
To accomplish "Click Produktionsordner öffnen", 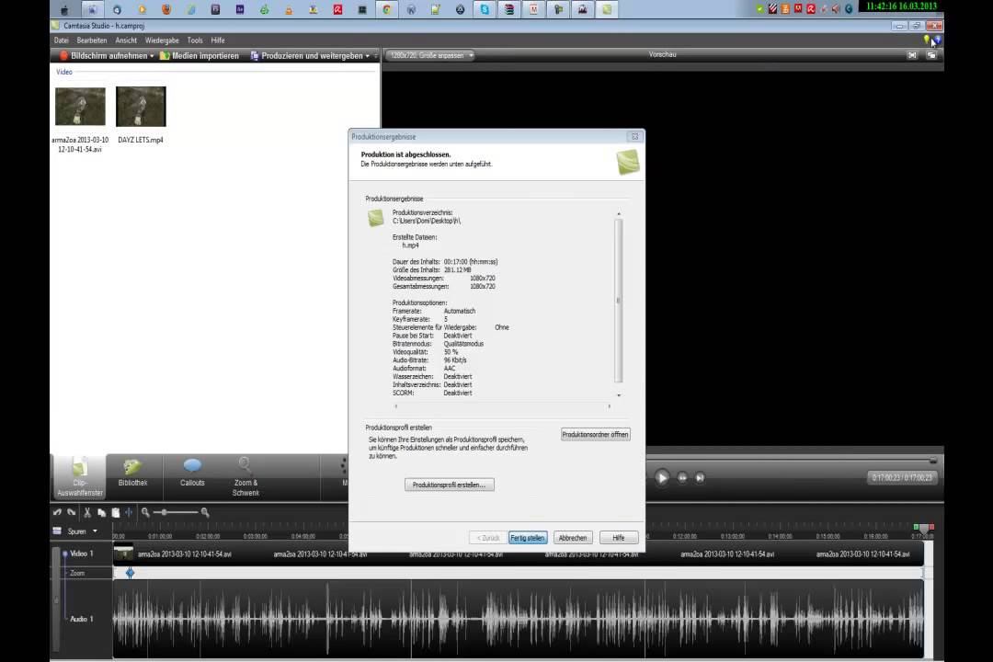I will click(595, 435).
